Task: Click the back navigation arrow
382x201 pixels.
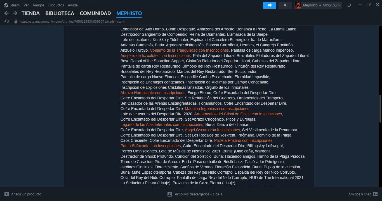Action: [x=6, y=13]
